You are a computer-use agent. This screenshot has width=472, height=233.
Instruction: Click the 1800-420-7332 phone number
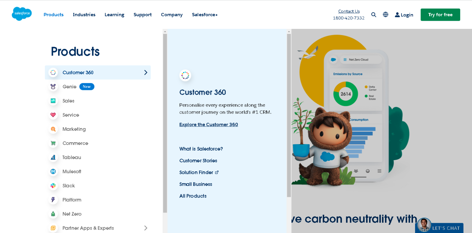349,18
